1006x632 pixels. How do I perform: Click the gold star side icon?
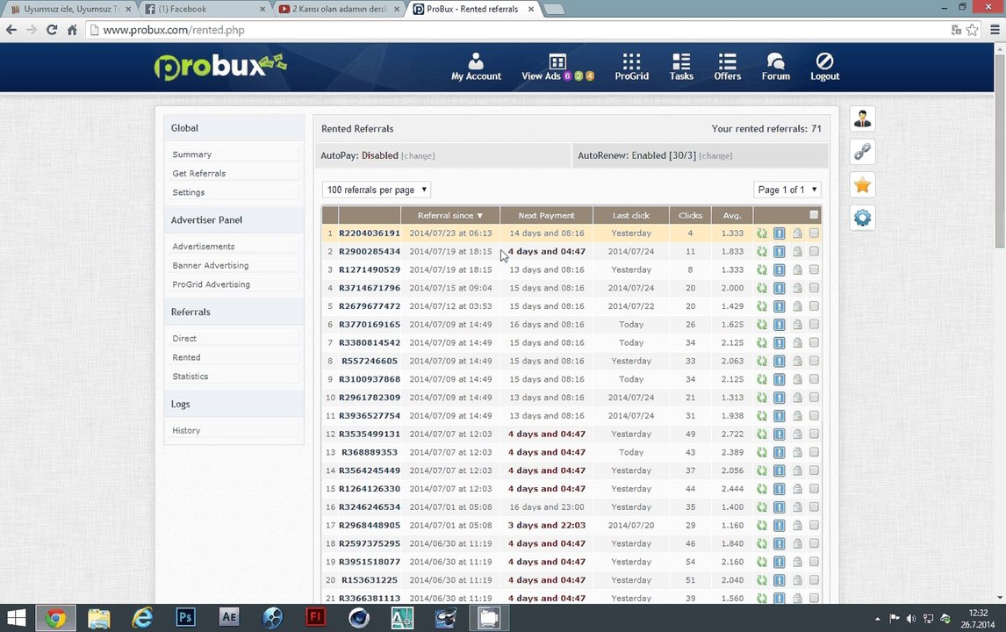click(862, 185)
